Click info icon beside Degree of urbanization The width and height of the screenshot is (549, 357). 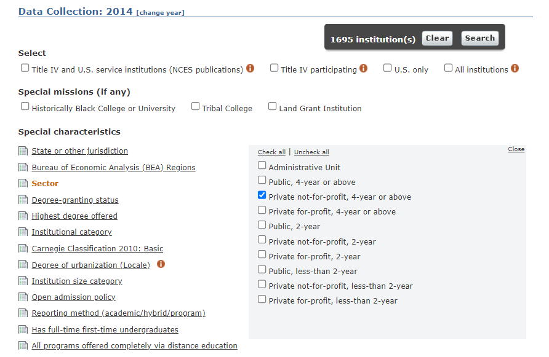pos(161,264)
